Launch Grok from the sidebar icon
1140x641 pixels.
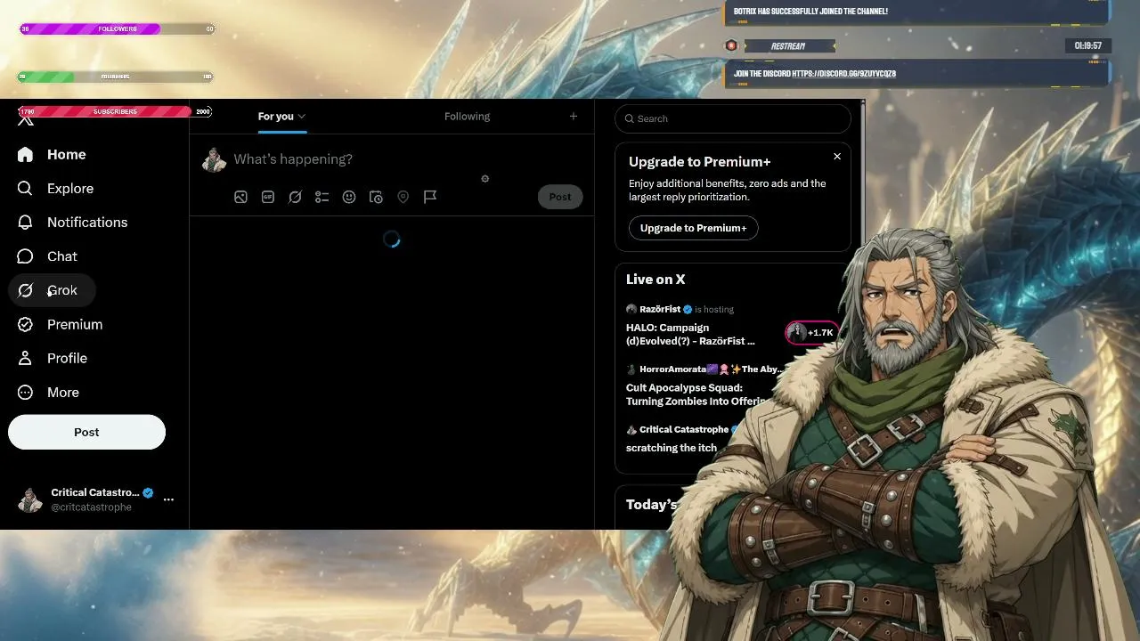(x=25, y=290)
